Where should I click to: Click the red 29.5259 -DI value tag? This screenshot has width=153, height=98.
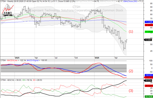pyautogui.click(x=149, y=86)
